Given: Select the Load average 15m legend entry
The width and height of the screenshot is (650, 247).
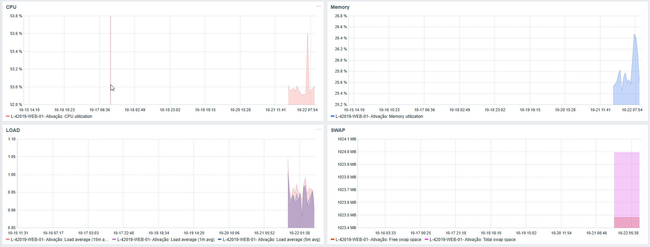Looking at the screenshot, I should coord(59,240).
